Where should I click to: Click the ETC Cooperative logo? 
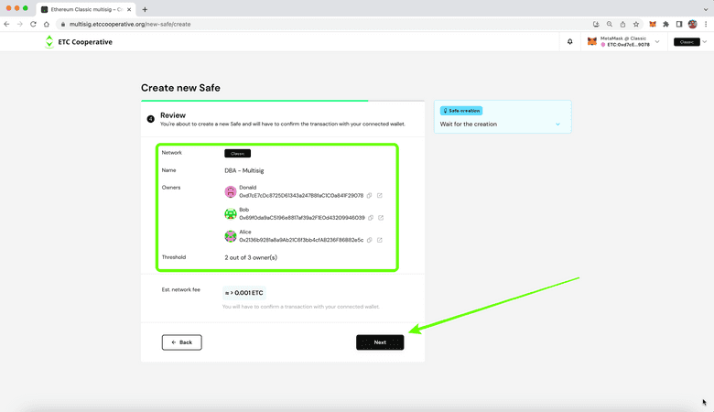[79, 42]
